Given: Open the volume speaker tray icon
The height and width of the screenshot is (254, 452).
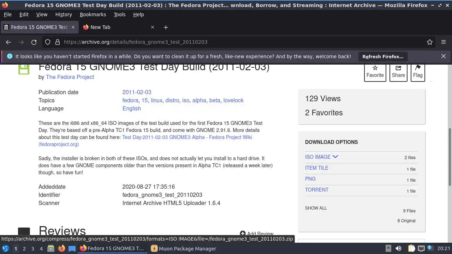Looking at the screenshot, I should pos(398,249).
